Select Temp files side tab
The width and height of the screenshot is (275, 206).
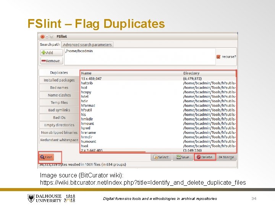tap(59, 103)
